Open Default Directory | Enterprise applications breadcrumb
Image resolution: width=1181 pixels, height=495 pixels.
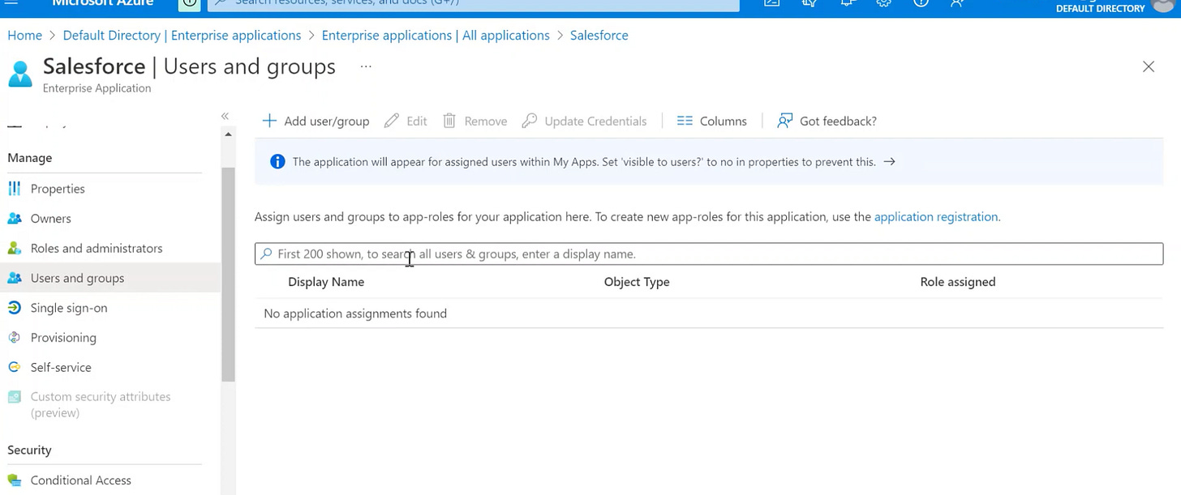click(x=182, y=36)
